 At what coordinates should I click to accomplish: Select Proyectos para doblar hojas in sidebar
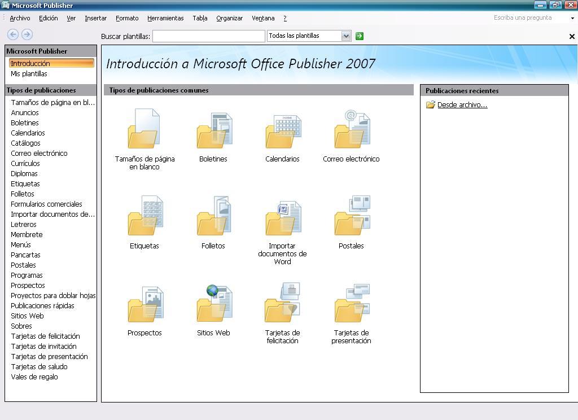53,296
